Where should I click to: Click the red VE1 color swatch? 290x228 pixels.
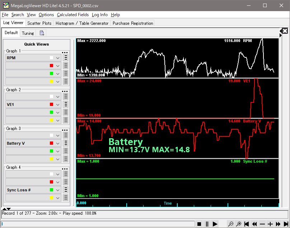pos(51,104)
